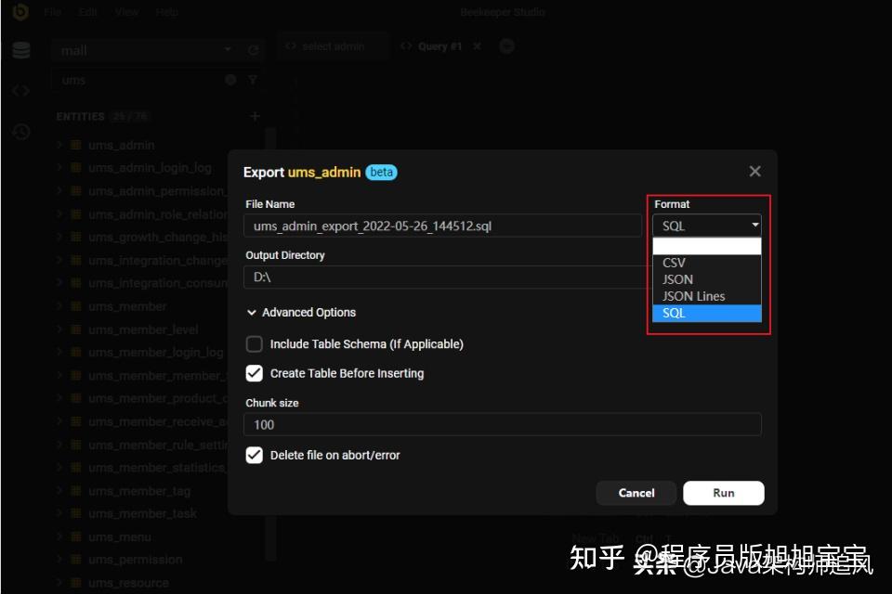Click table icon beside ums_admin_login_log
The height and width of the screenshot is (594, 892).
click(x=75, y=168)
